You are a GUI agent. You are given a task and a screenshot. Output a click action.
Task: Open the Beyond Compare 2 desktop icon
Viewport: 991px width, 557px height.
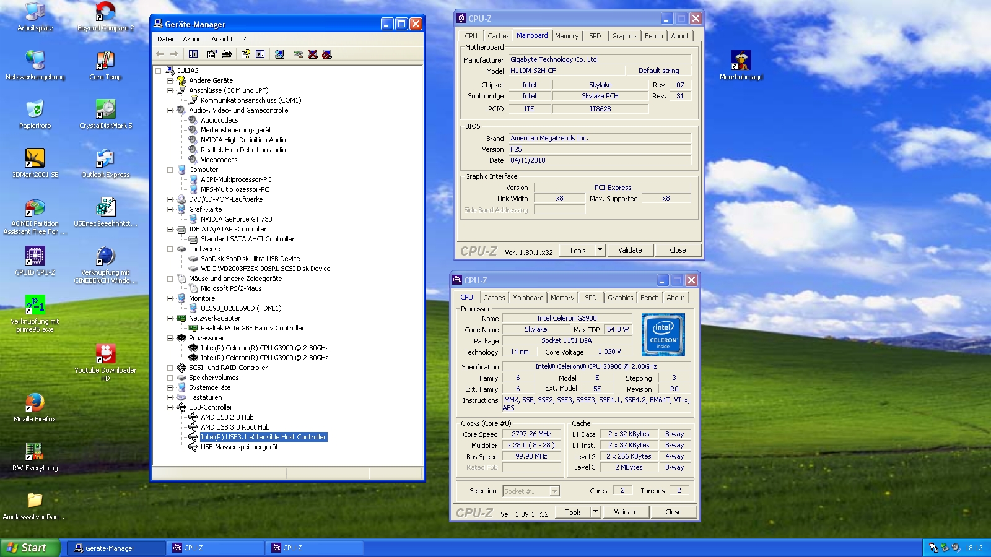pyautogui.click(x=105, y=17)
